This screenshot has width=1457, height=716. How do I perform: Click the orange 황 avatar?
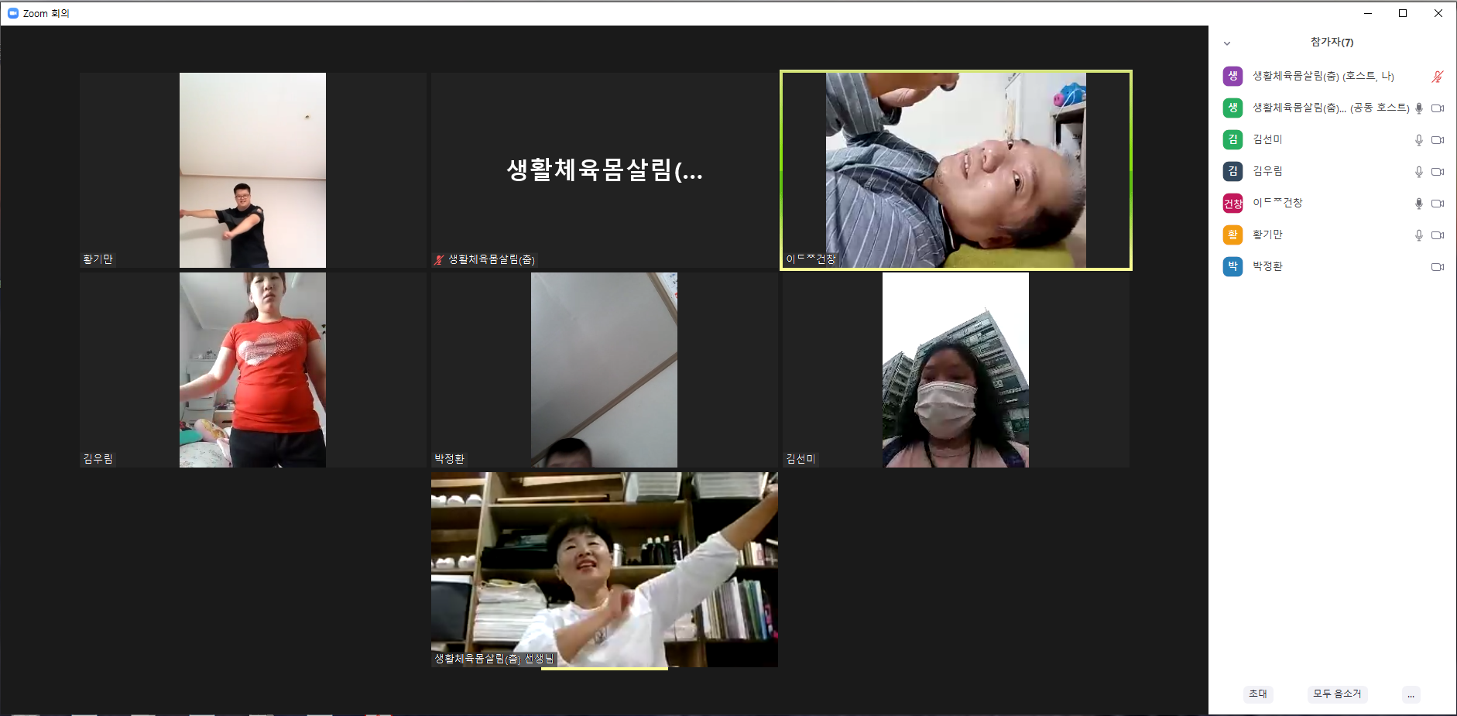click(1232, 235)
